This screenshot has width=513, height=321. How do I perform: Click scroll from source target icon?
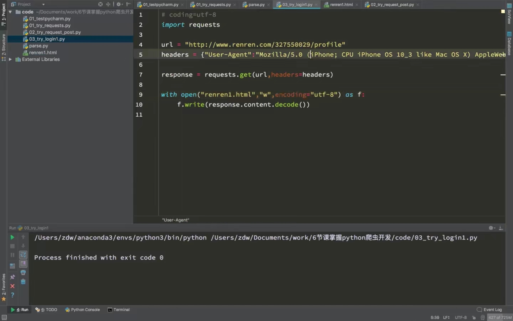click(100, 4)
